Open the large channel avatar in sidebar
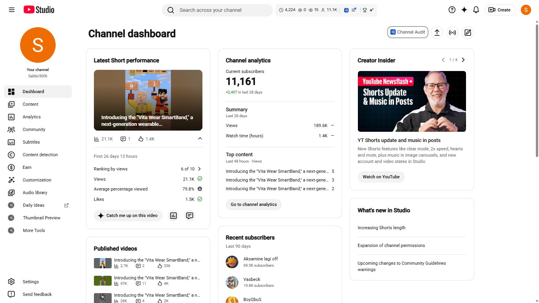539x303 pixels. 38,45
